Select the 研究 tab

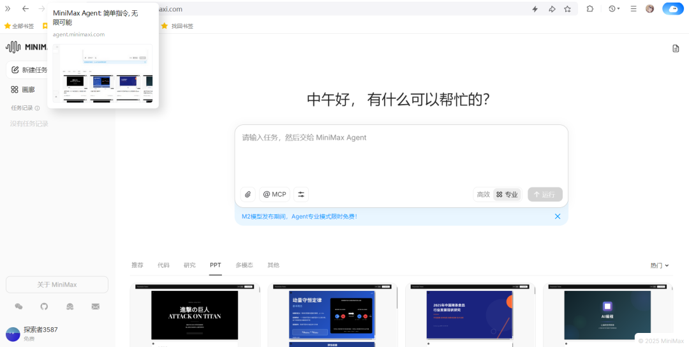[190, 265]
